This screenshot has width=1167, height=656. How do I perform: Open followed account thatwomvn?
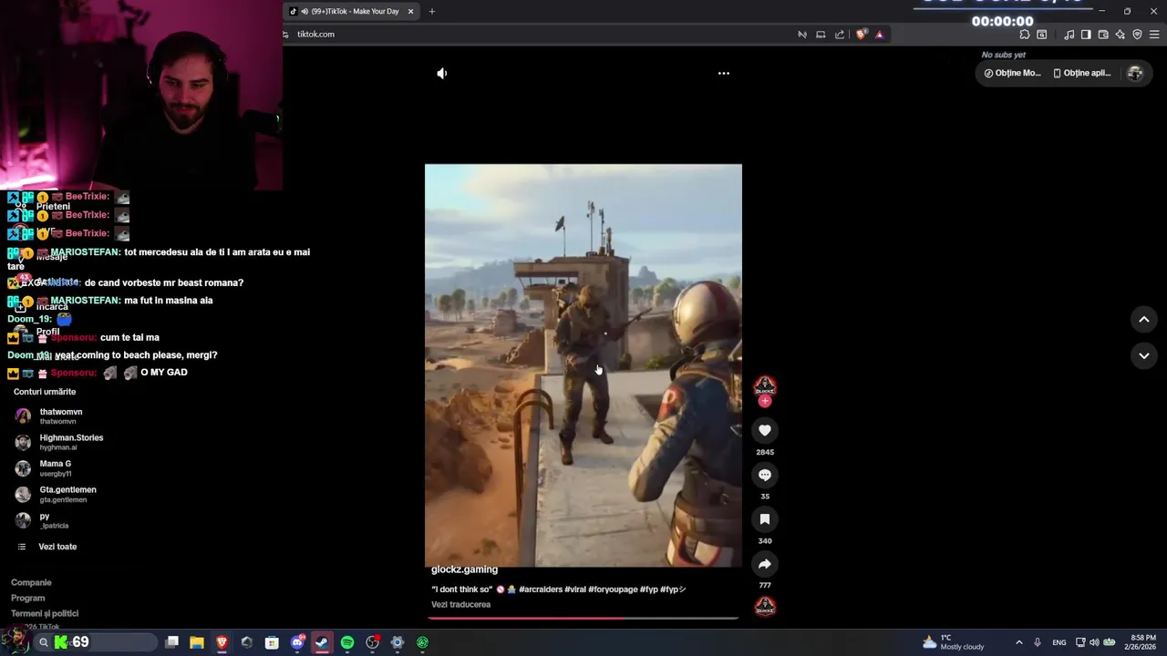tap(60, 415)
